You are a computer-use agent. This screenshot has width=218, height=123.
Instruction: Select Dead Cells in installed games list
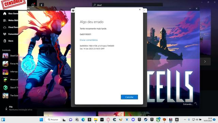click(10, 56)
